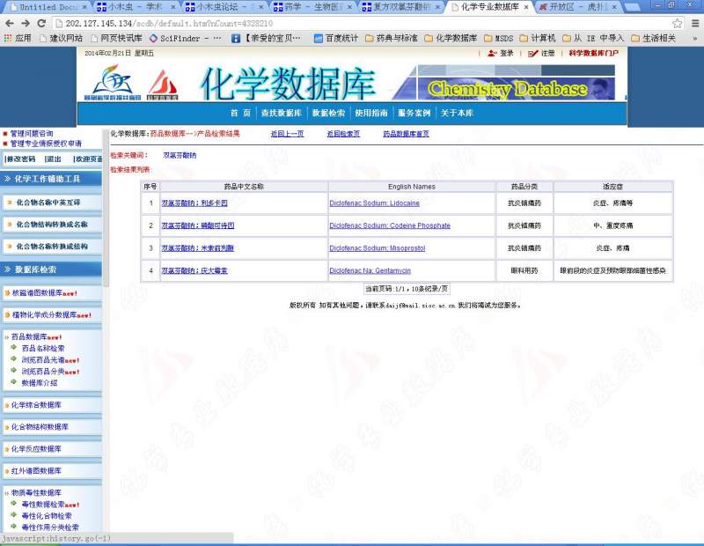Open the 化学数据库 bookmark folder
The height and width of the screenshot is (546, 704).
pyautogui.click(x=451, y=38)
